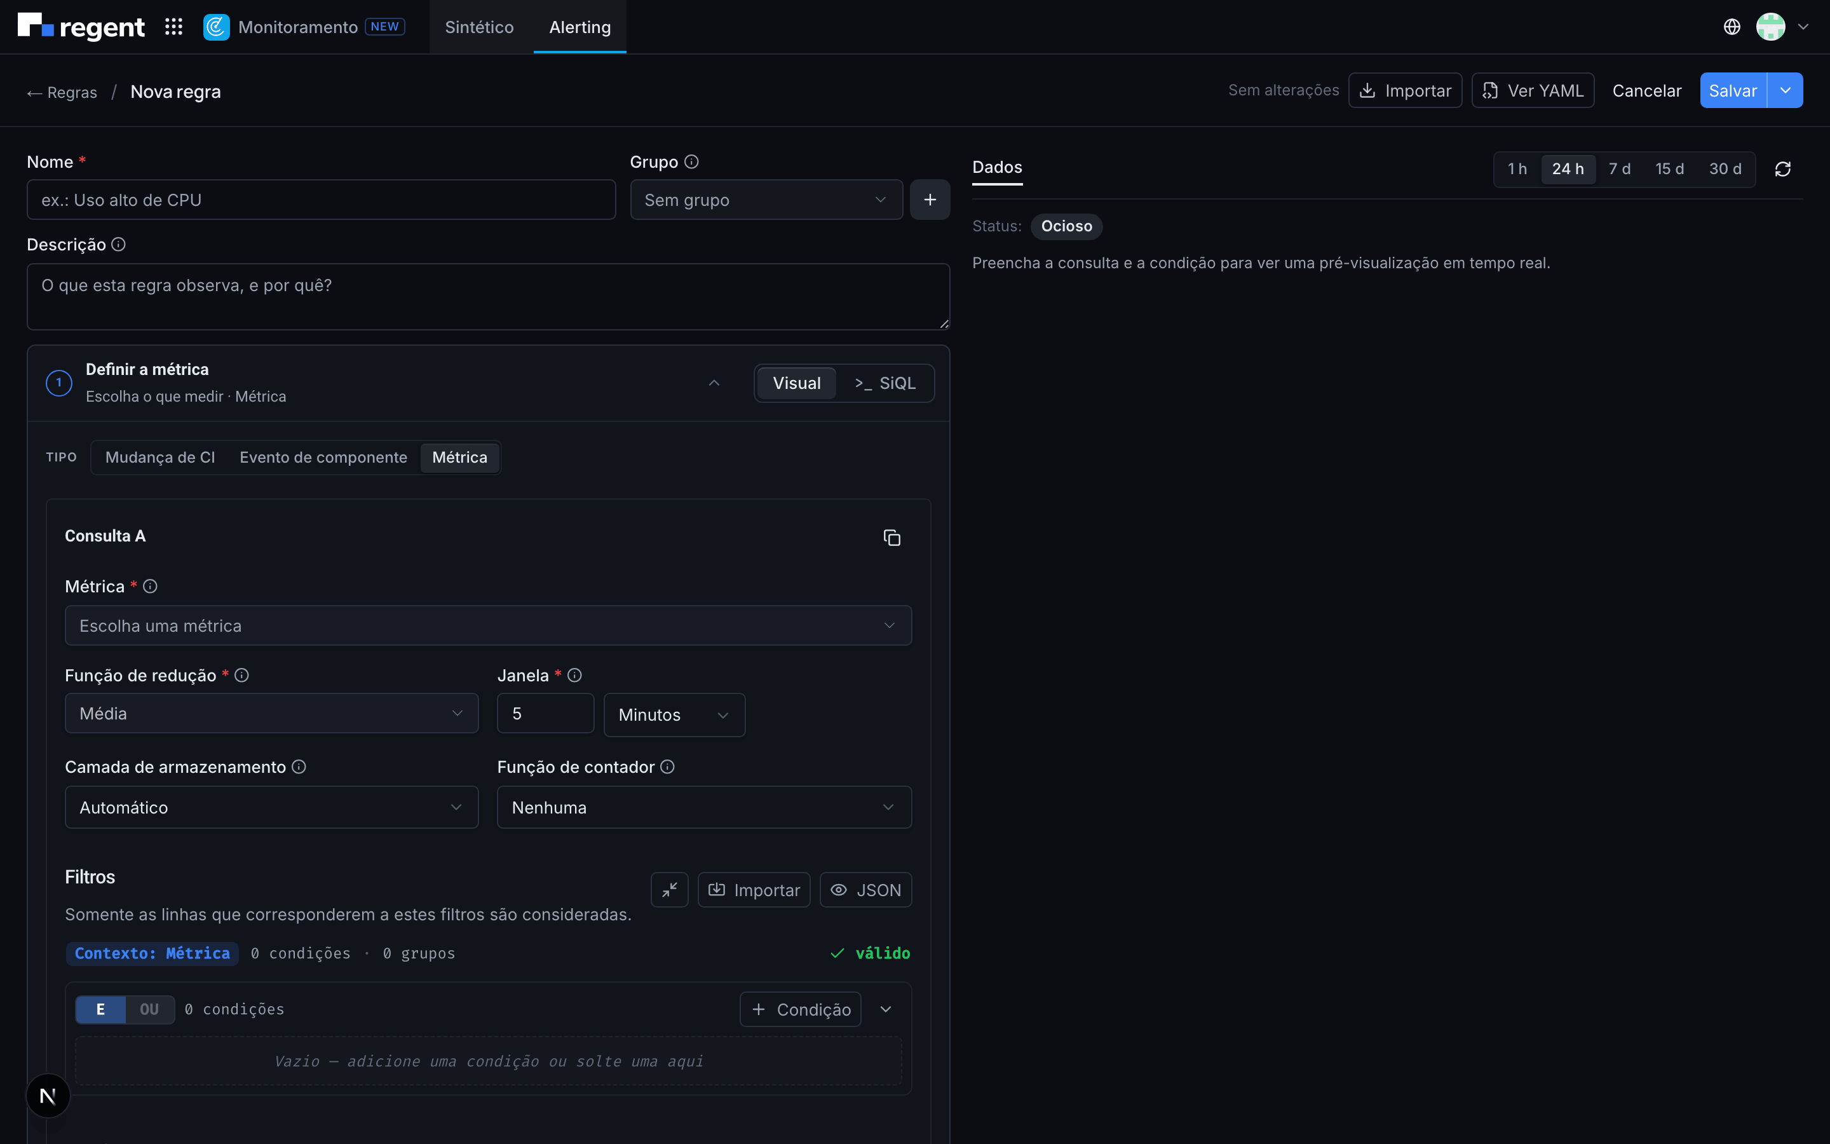The image size is (1830, 1144).
Task: Click the Monitoramento app icon
Action: tap(216, 27)
